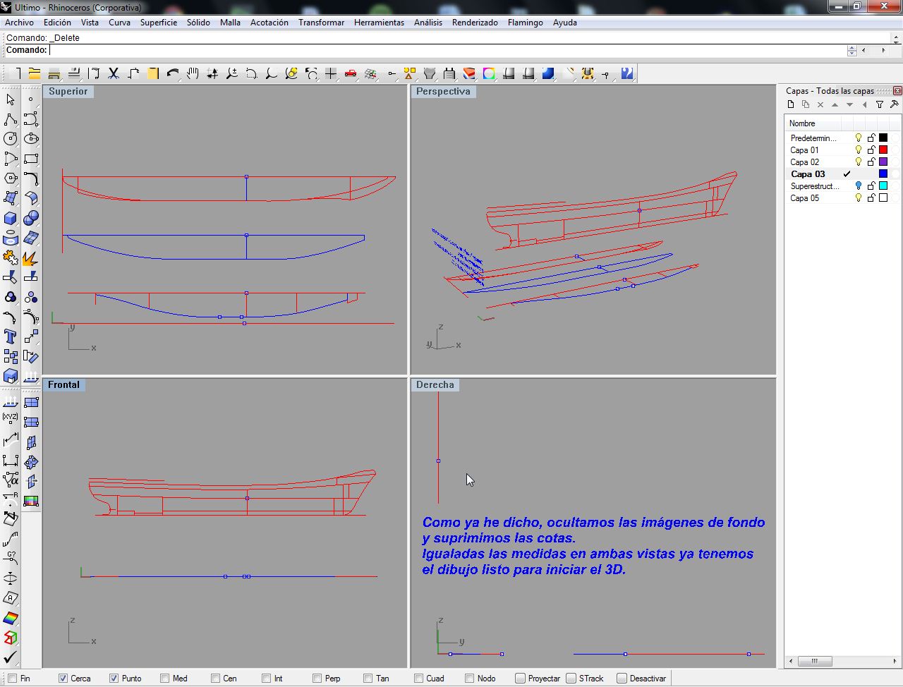This screenshot has width=903, height=687.
Task: Enable the Nodo osnap checkbox
Action: (x=469, y=679)
